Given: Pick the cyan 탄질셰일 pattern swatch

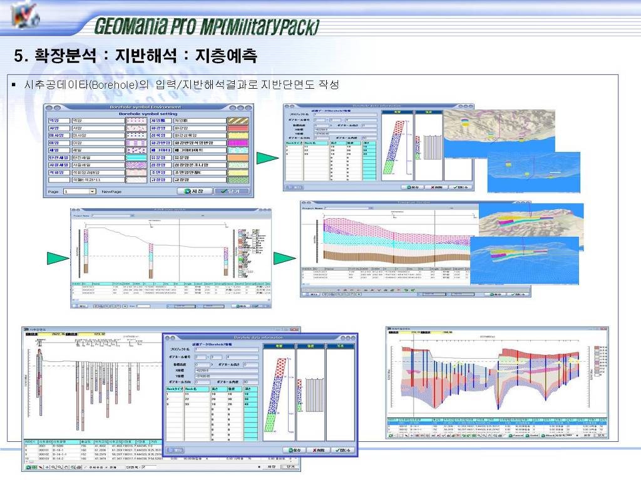Looking at the screenshot, I should click(x=136, y=157).
